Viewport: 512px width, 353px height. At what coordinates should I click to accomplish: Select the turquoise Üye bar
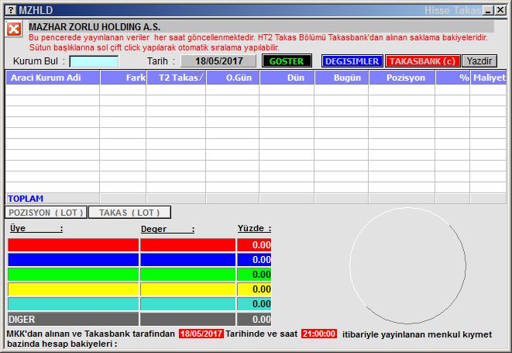73,304
